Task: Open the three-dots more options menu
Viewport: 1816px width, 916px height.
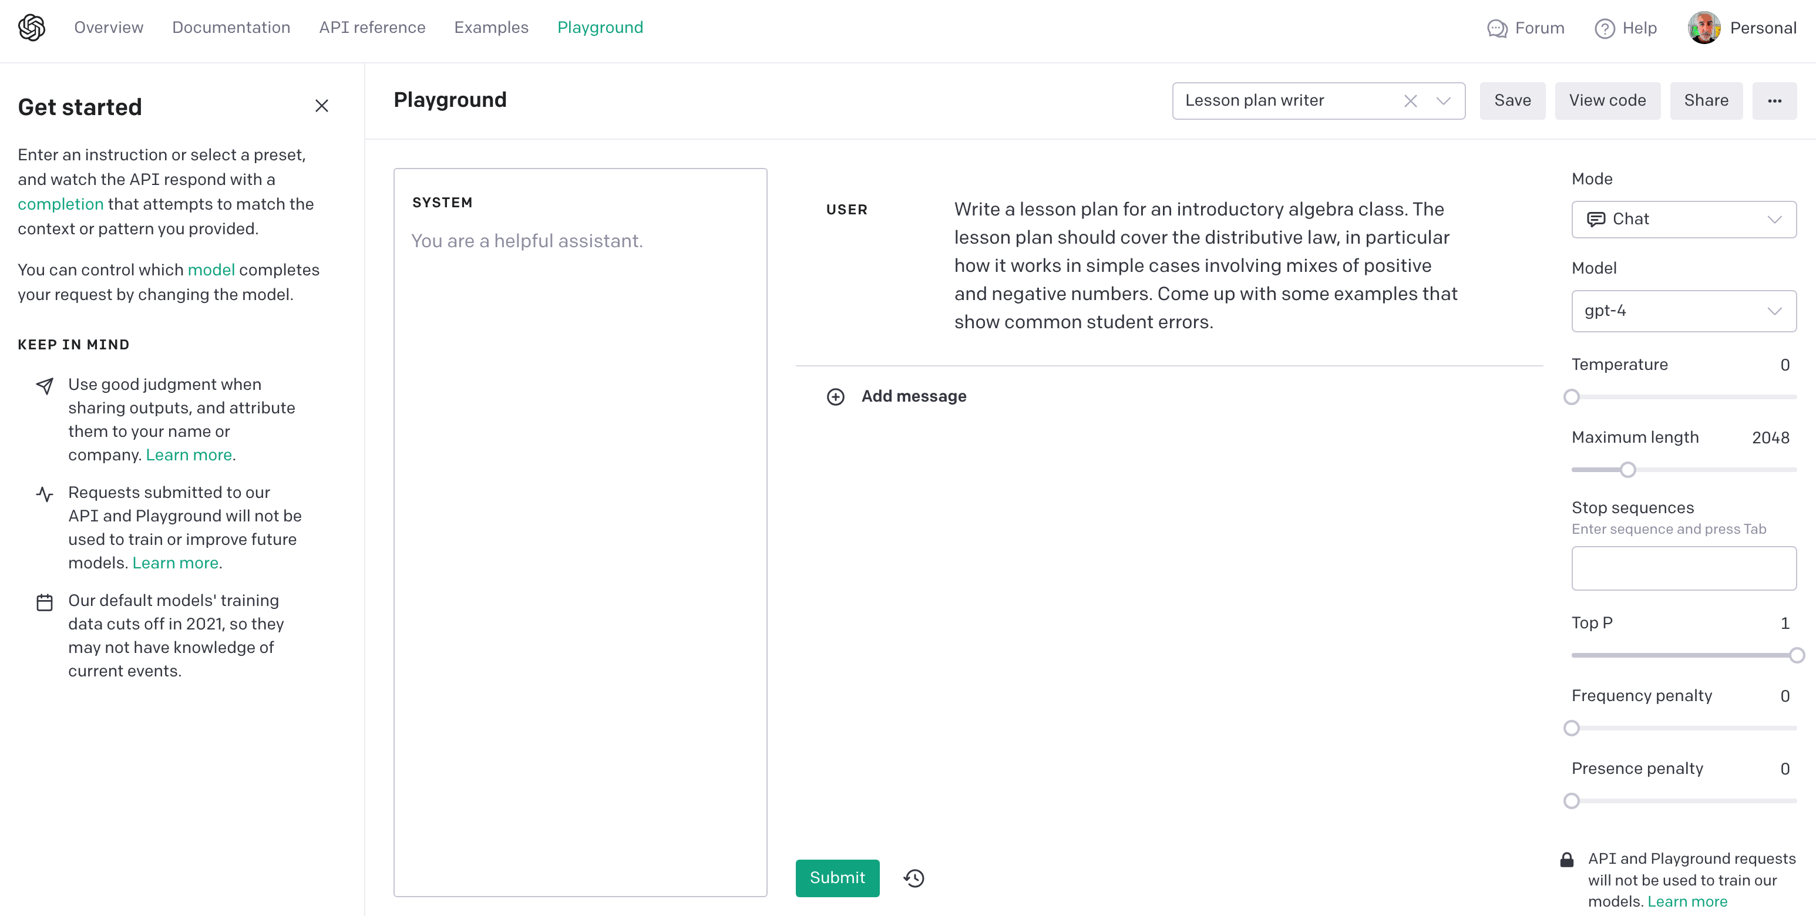Action: coord(1774,101)
